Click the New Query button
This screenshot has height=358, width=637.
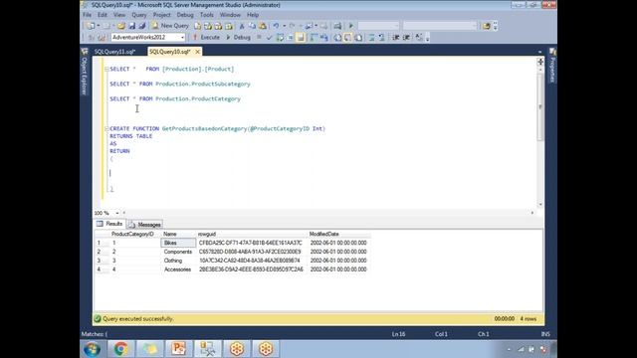point(170,26)
